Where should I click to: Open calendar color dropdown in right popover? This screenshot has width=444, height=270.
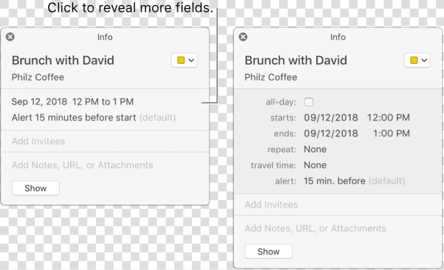click(x=417, y=60)
